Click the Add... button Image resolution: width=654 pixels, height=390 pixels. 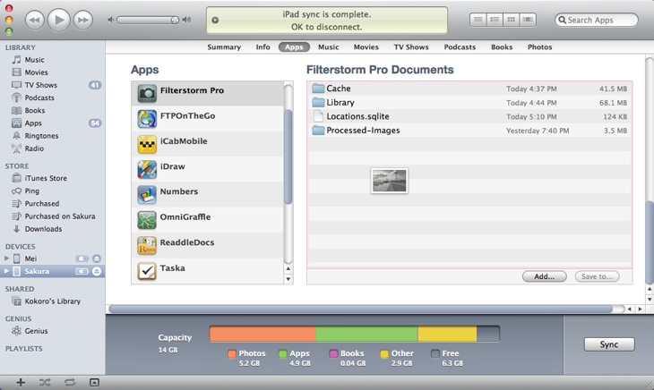pos(544,276)
